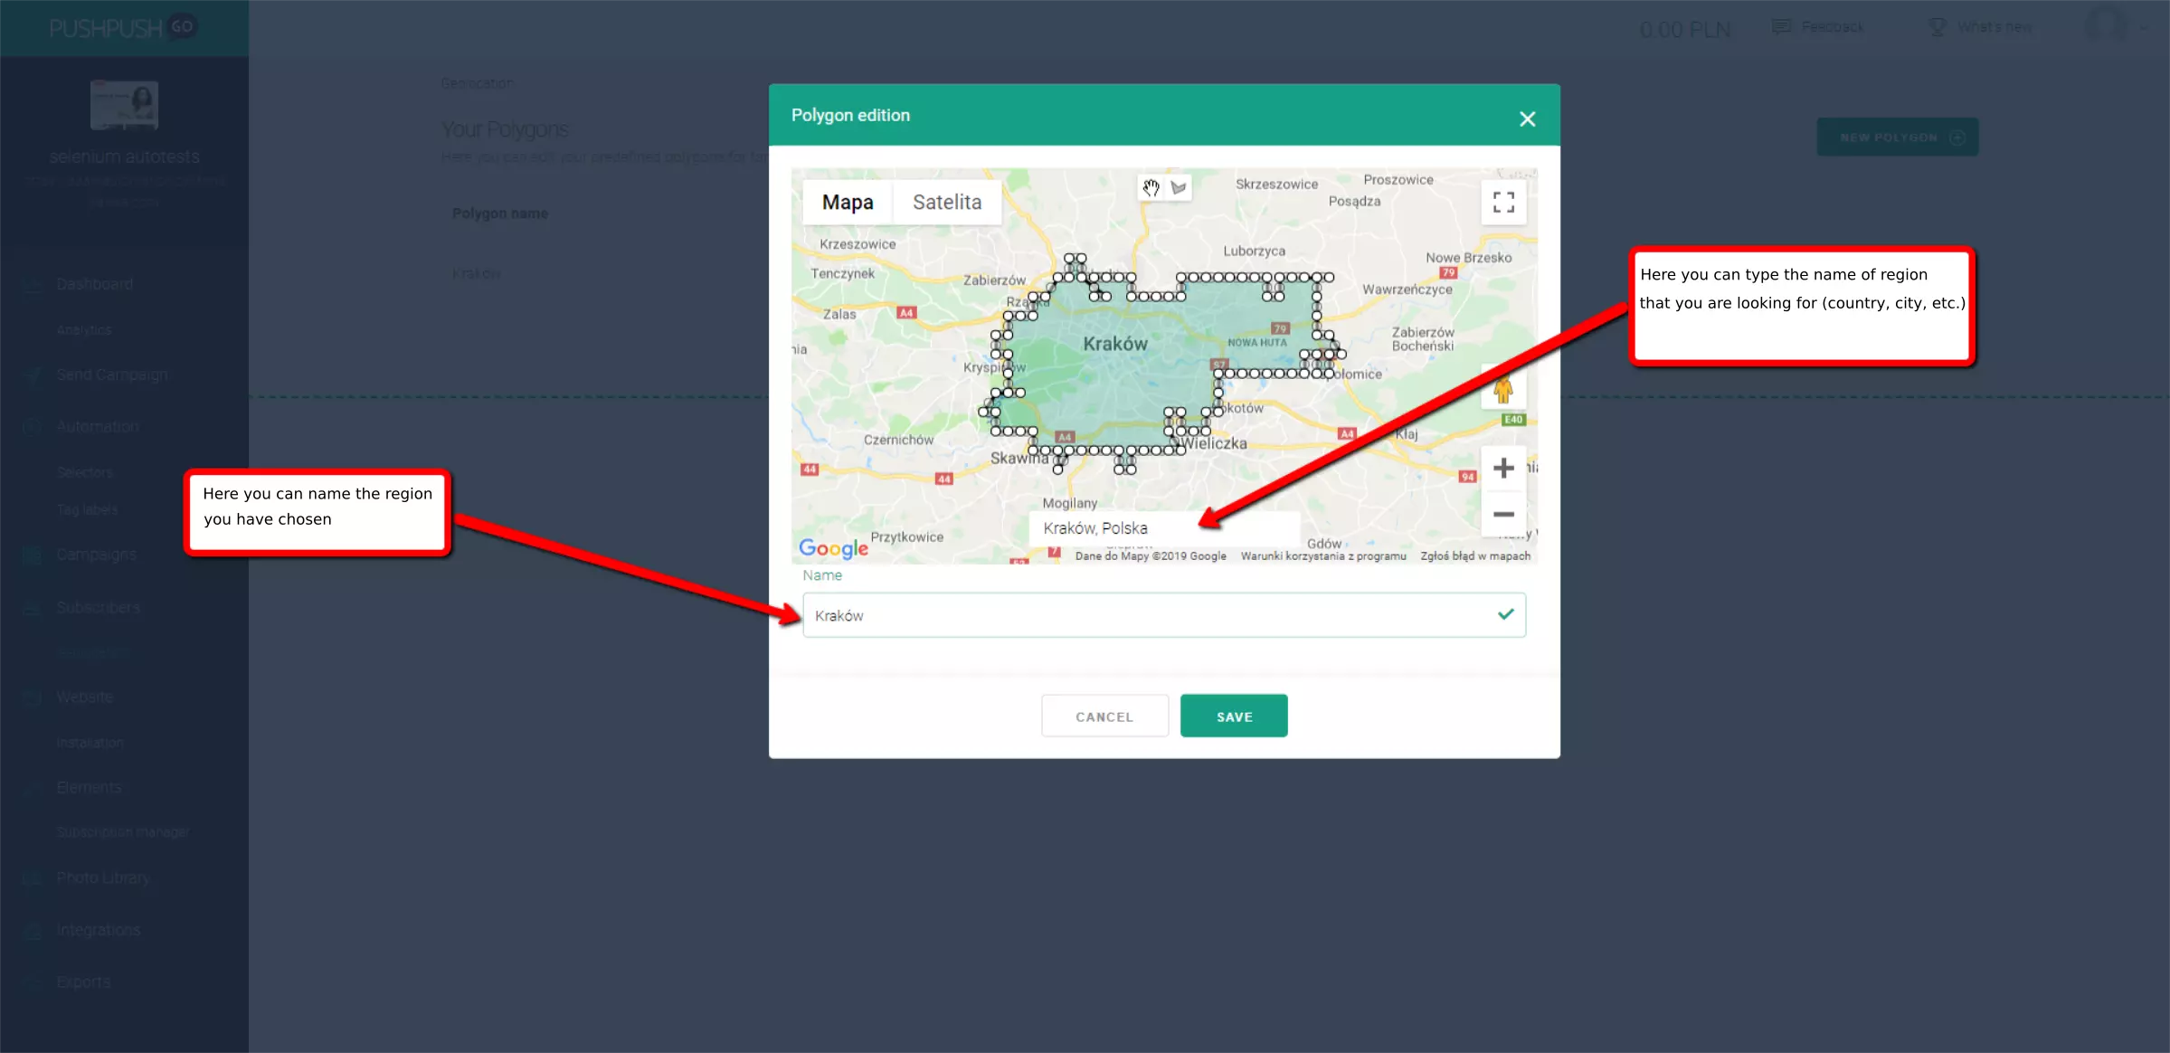Open Selectors in sidebar

pyautogui.click(x=85, y=472)
